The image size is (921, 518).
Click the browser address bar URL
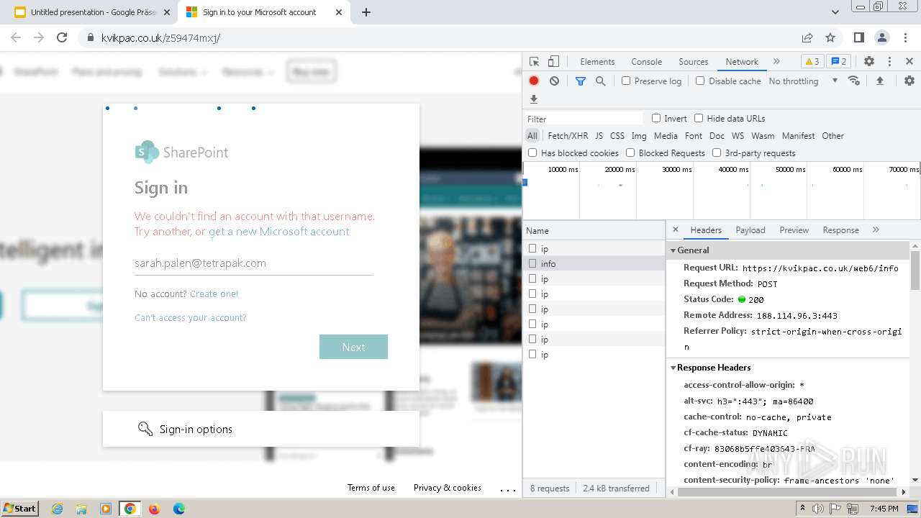coord(160,37)
